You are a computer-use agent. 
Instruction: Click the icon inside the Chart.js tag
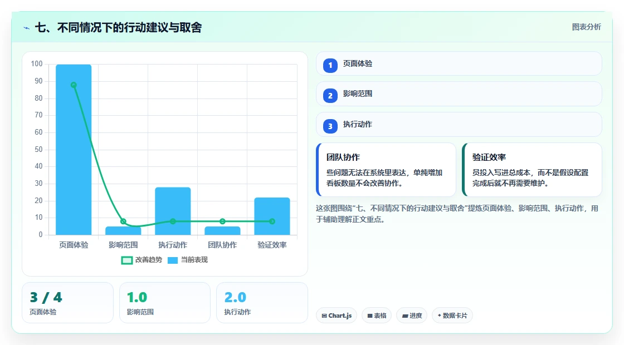(x=324, y=316)
